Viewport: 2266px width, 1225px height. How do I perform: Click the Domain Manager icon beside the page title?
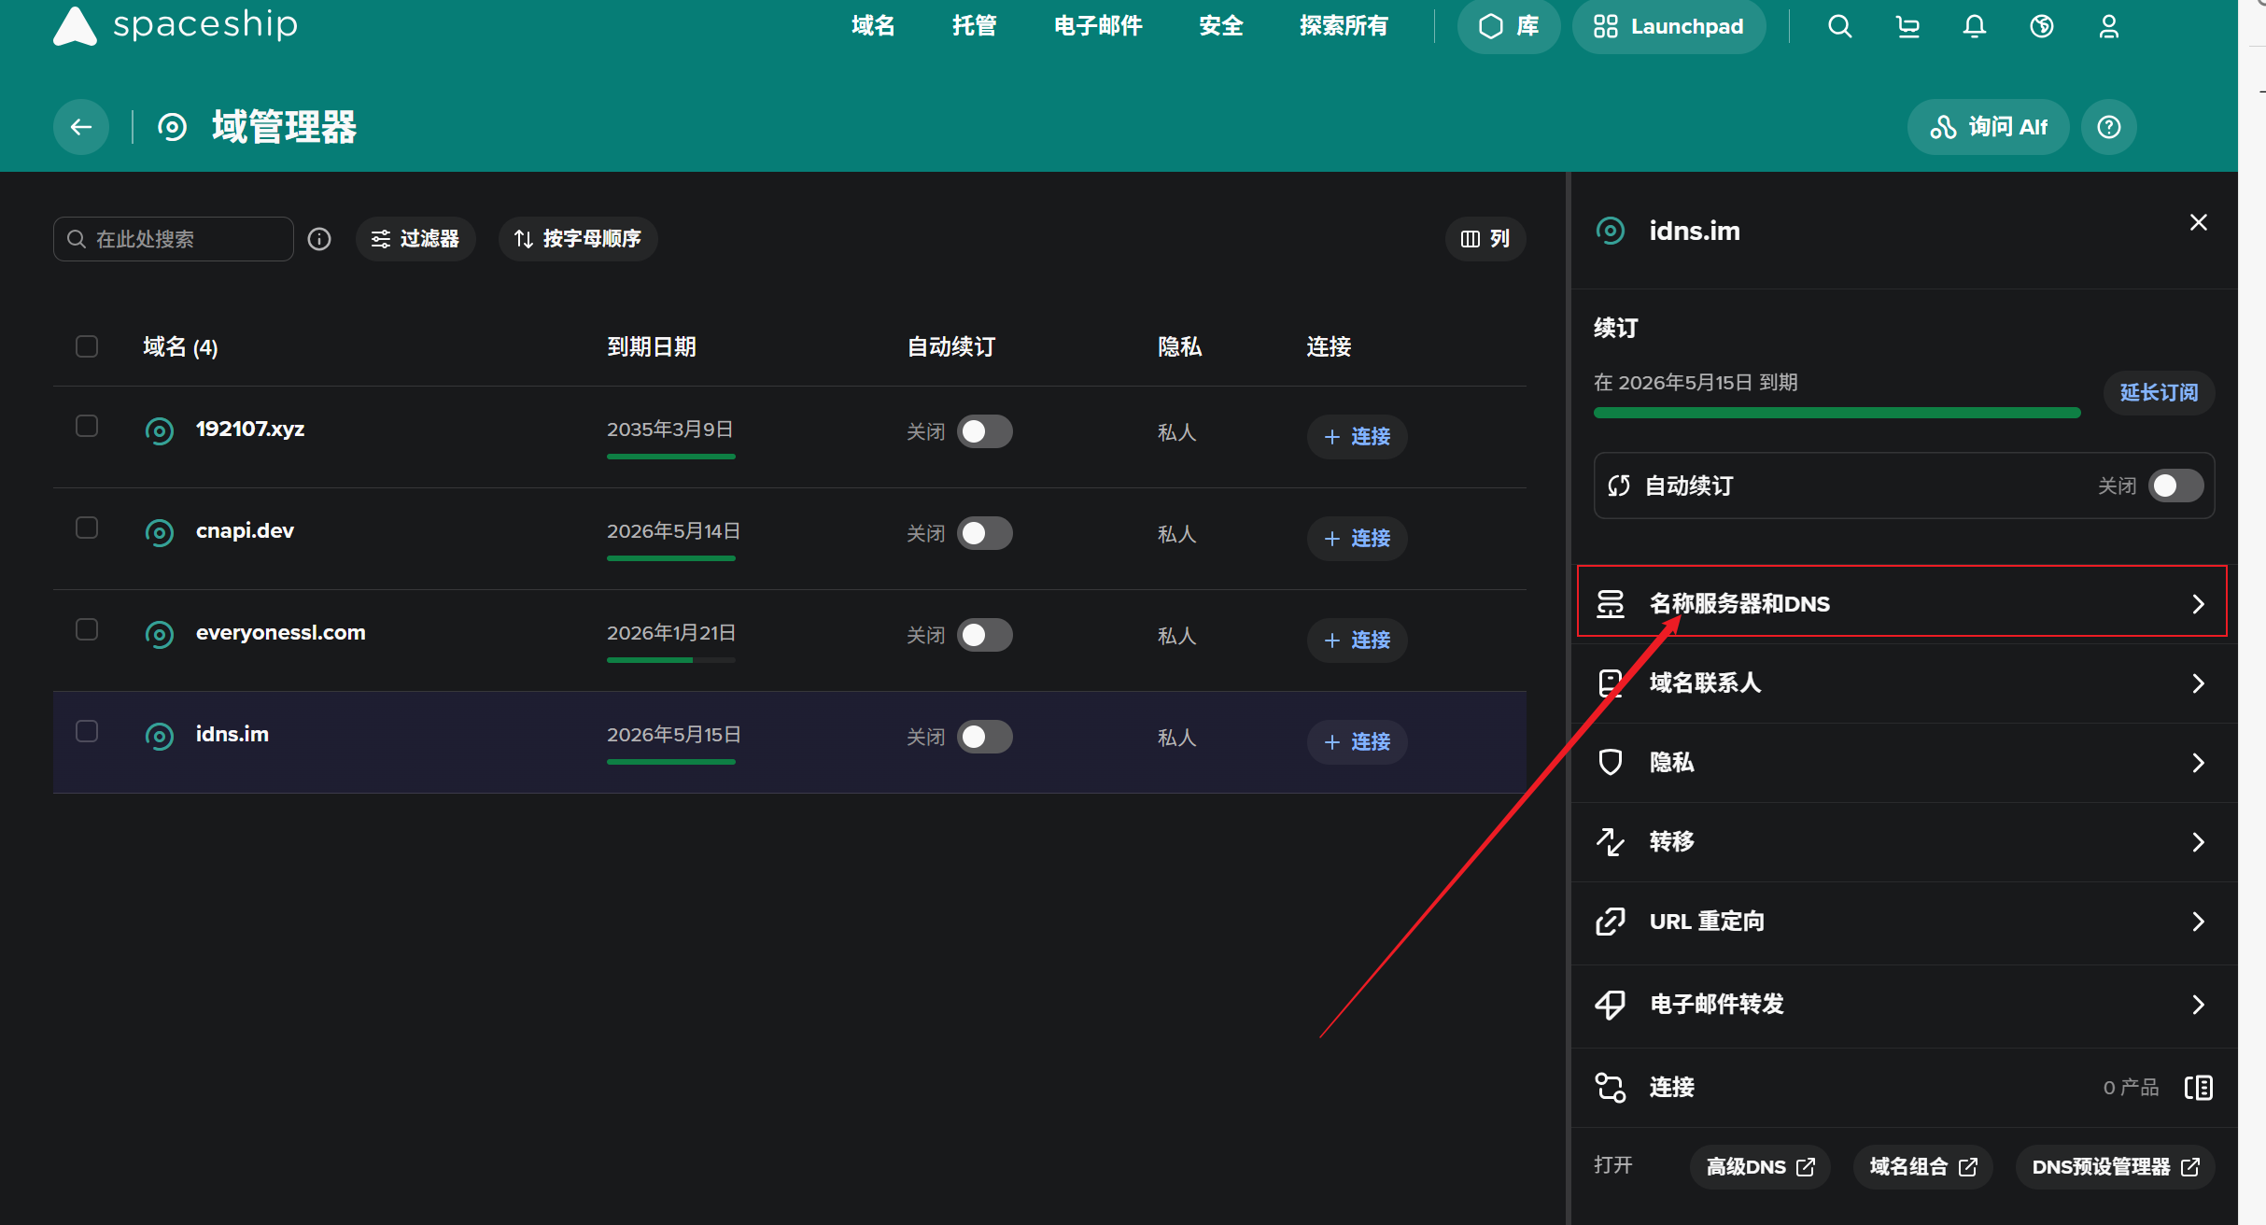pyautogui.click(x=173, y=127)
